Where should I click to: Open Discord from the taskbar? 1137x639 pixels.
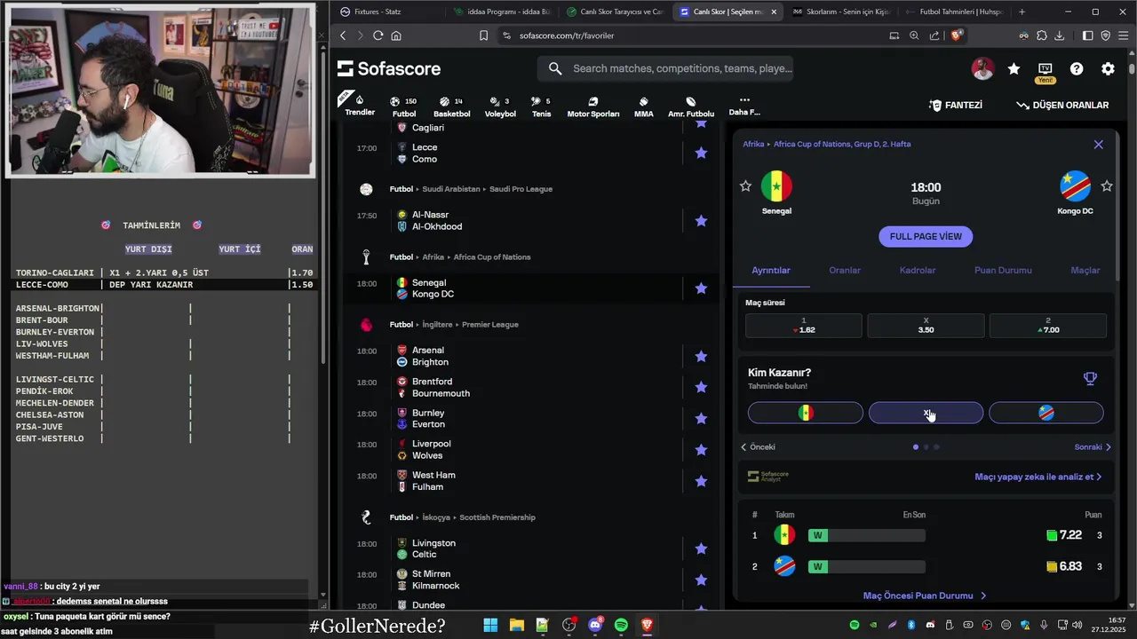pos(595,626)
